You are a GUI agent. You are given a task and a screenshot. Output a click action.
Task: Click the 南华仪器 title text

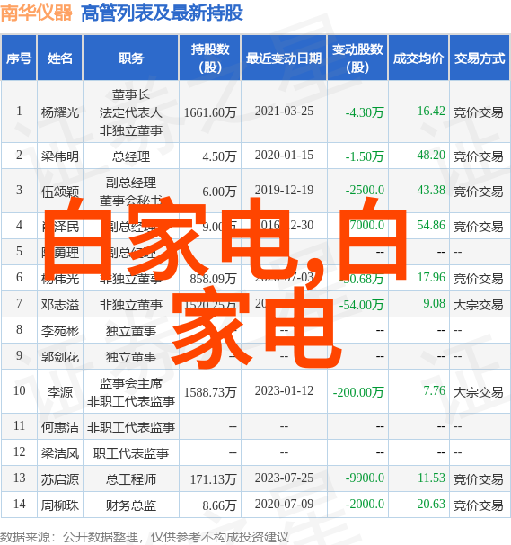coord(37,13)
